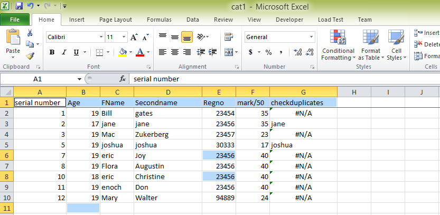Open the font size 11 dropdown
This screenshot has width=440, height=215.
(x=124, y=37)
